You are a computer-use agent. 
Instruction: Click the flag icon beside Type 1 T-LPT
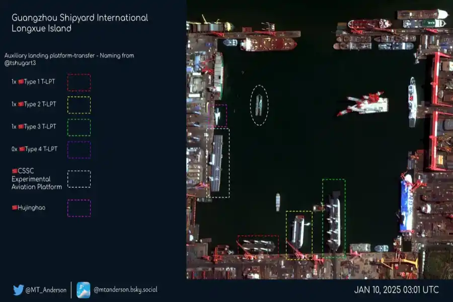[x=21, y=82]
